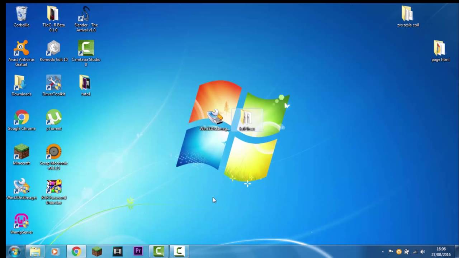The image size is (459, 258).
Task: Select Camtasia Studio 8 desktop shortcut
Action: pyautogui.click(x=86, y=53)
